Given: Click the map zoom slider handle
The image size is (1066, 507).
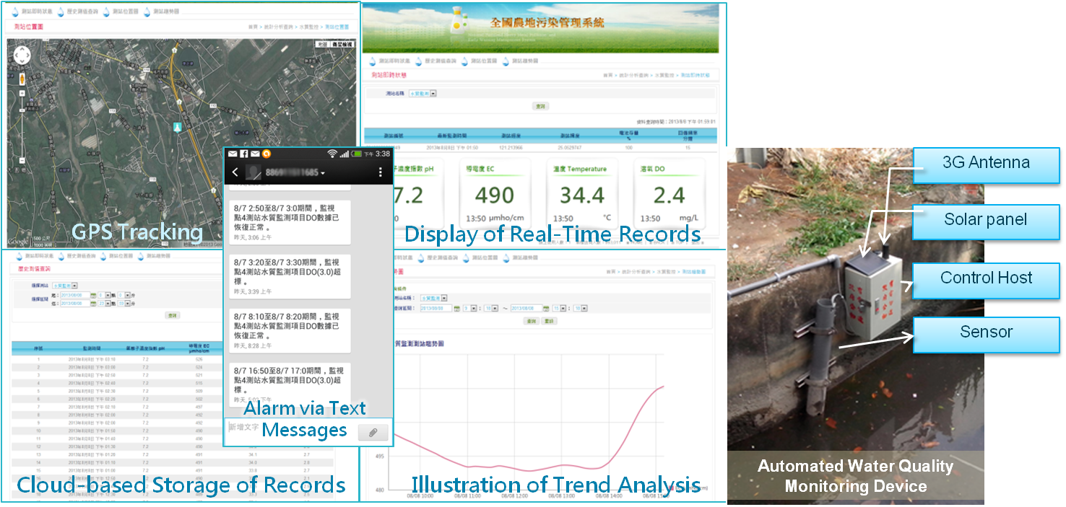Looking at the screenshot, I should click(22, 110).
